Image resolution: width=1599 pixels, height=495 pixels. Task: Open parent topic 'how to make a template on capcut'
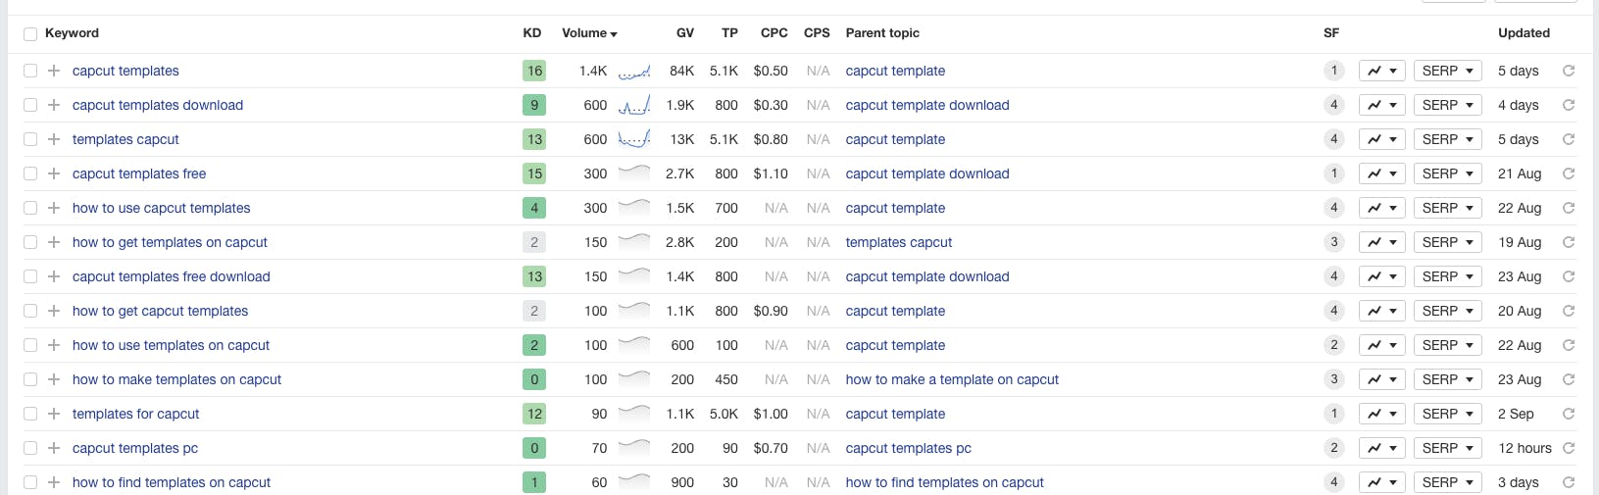[952, 379]
